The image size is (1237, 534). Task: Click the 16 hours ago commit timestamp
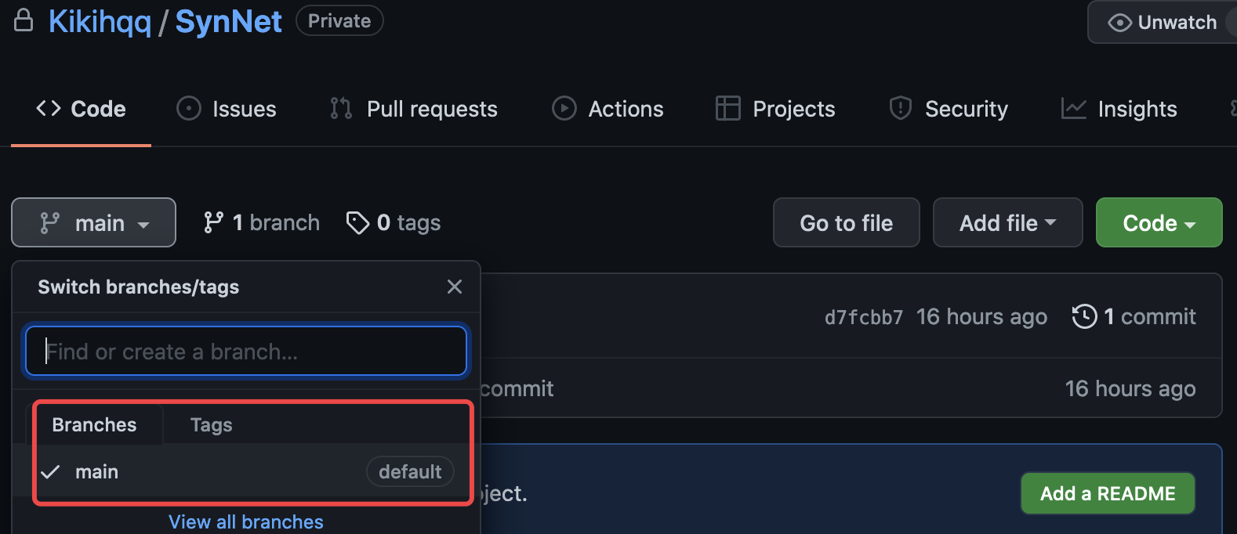(981, 316)
